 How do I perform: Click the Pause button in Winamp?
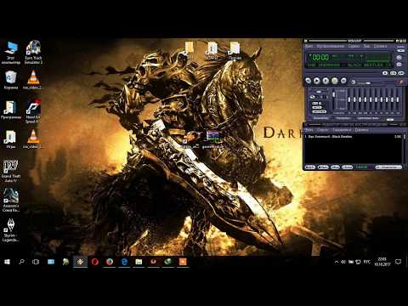[x=326, y=81]
